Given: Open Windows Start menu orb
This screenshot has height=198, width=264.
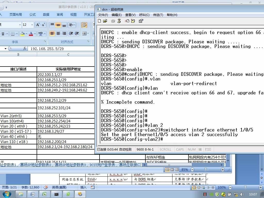Looking at the screenshot, I should (x=7, y=194).
